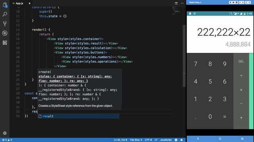Open the Source Control view
Screen dimensions: 254x142
tap(5, 24)
